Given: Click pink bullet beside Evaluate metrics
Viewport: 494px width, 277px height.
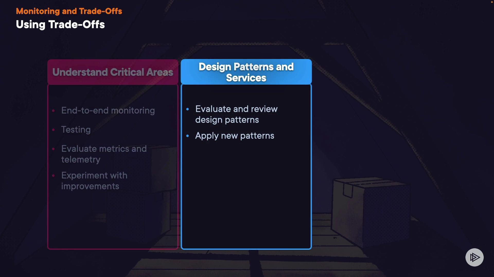Looking at the screenshot, I should tap(53, 149).
